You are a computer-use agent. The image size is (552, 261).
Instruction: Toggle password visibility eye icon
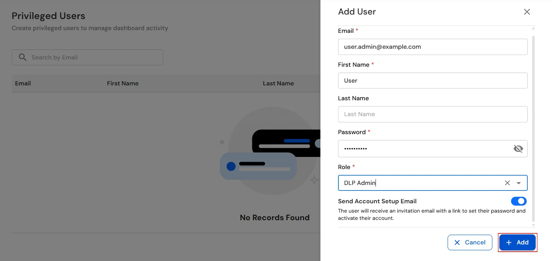(518, 149)
